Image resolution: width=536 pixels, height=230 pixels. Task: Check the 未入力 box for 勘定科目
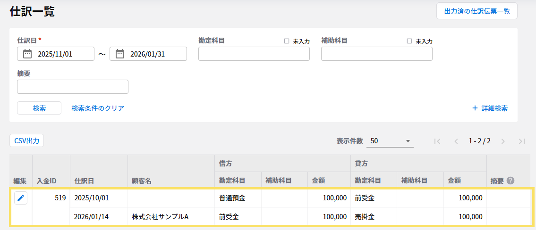tap(287, 41)
